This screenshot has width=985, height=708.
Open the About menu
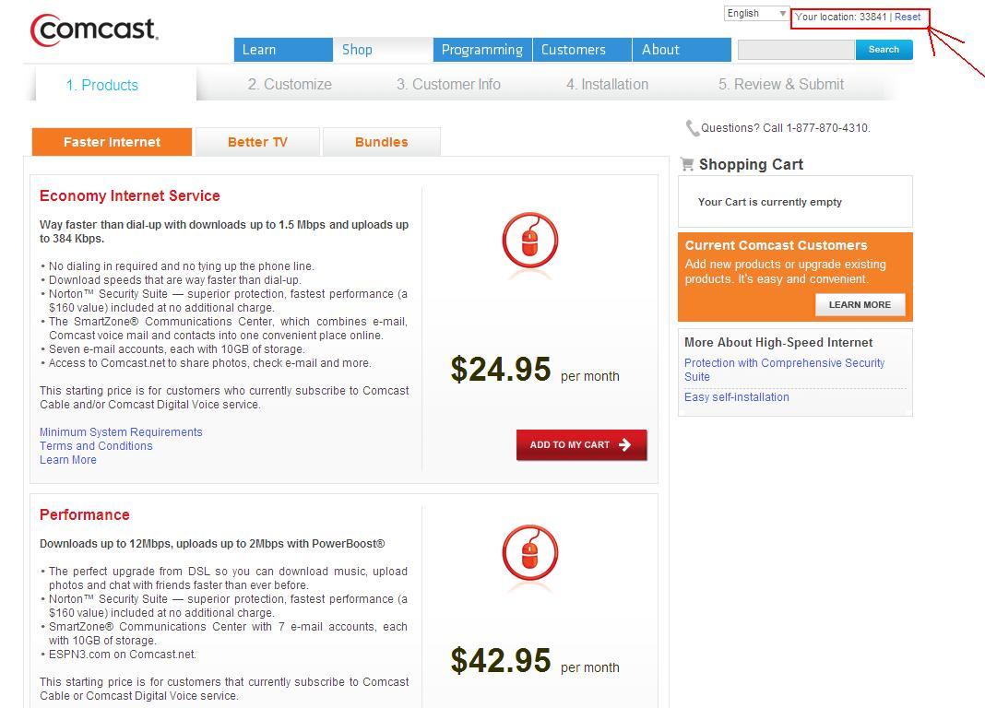tap(682, 50)
